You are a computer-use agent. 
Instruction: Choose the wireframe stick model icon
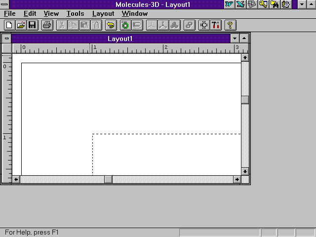152,25
